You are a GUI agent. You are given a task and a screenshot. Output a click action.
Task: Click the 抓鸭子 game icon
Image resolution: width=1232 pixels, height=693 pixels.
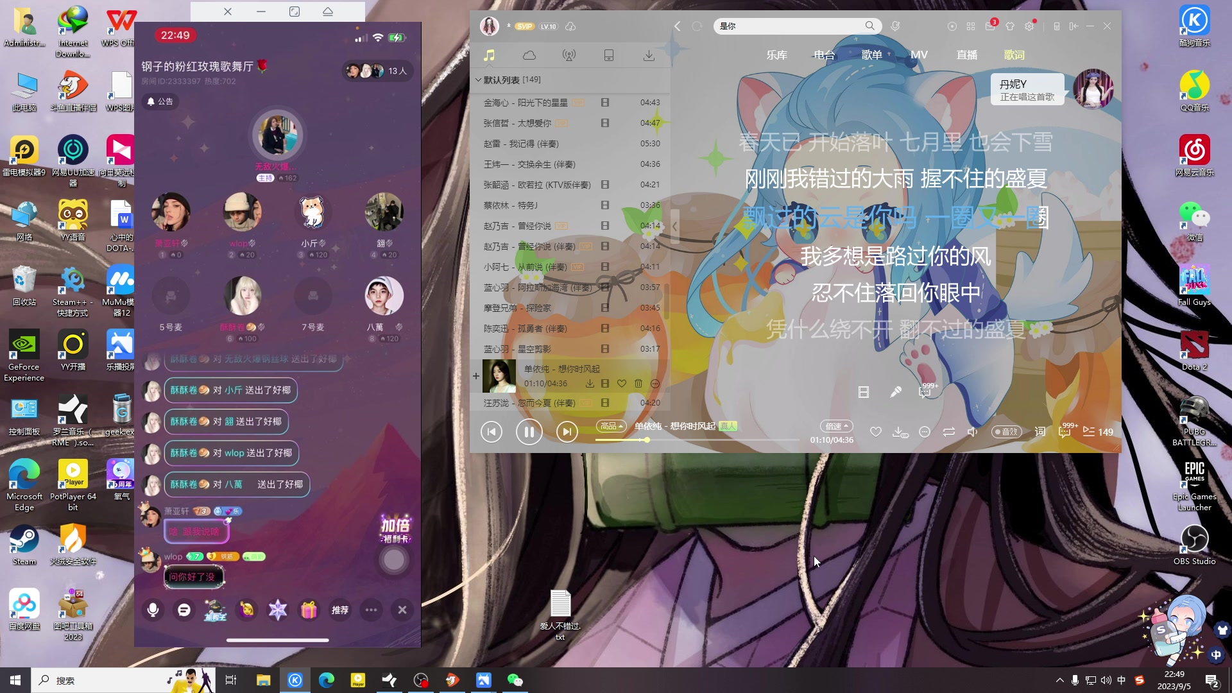(216, 610)
